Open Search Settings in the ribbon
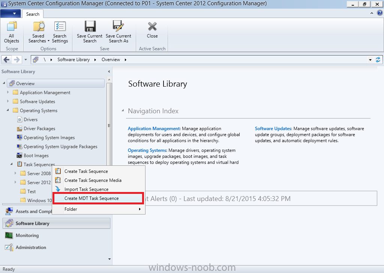384x273 pixels. 60,27
